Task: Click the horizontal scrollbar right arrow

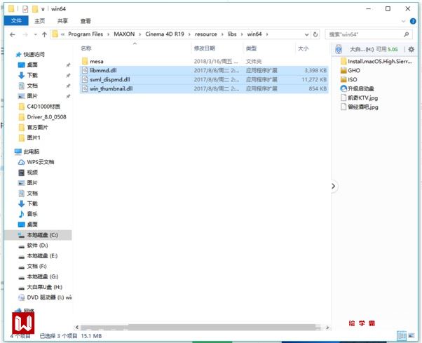Action: pos(327,328)
